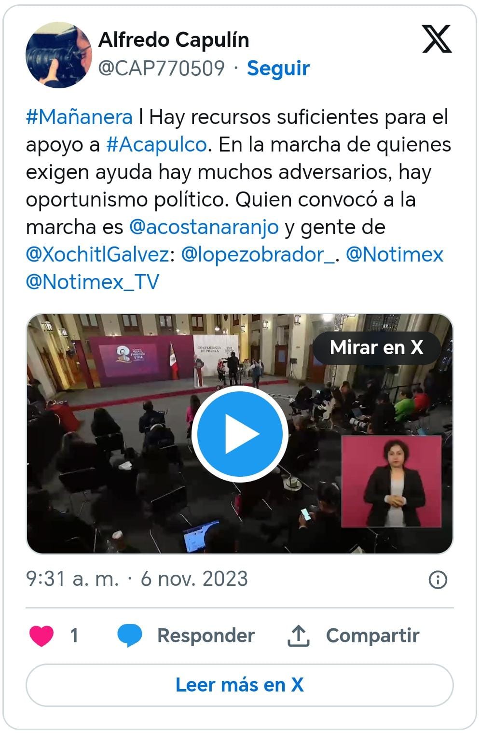Viewport: 480px width, 733px height.
Task: Open the @Notimex_TV mention
Action: click(x=93, y=282)
